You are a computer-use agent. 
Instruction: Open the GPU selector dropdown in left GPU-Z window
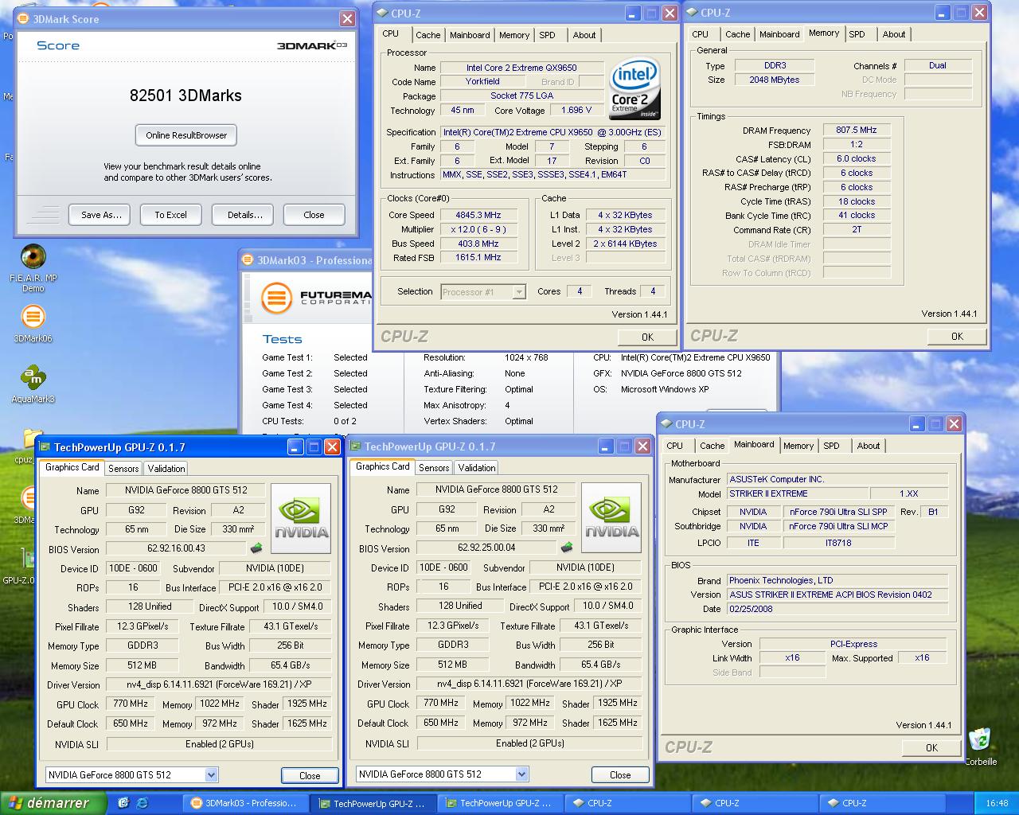tap(132, 774)
